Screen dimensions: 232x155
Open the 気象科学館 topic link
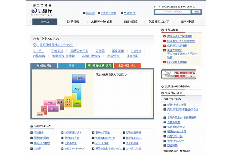[132, 143]
